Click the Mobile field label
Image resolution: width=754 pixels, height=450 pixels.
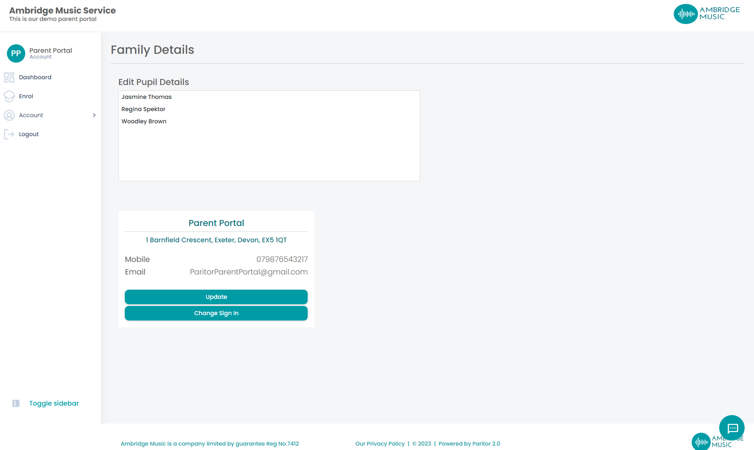pyautogui.click(x=137, y=260)
